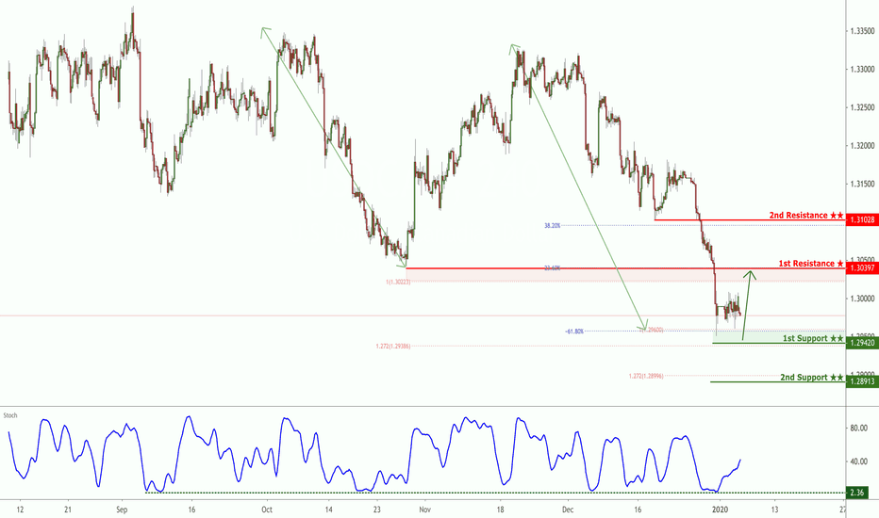Click the 1.32500 price axis label
This screenshot has width=879, height=518.
pyautogui.click(x=862, y=107)
